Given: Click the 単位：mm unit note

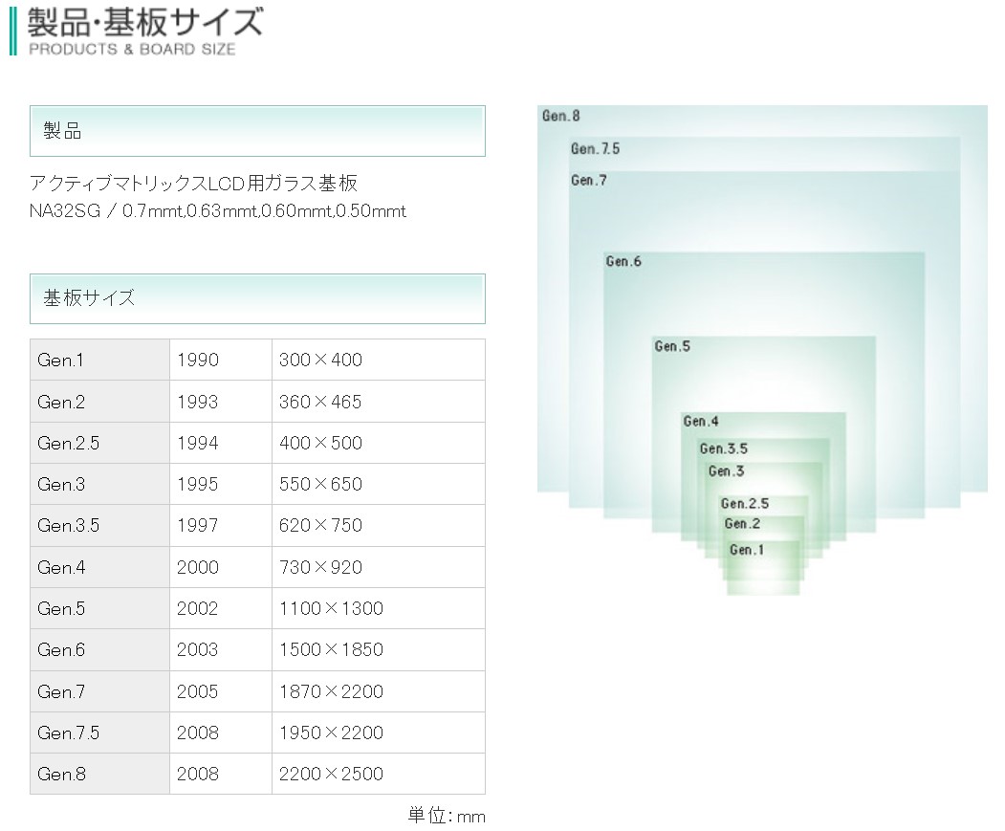Looking at the screenshot, I should point(447,816).
